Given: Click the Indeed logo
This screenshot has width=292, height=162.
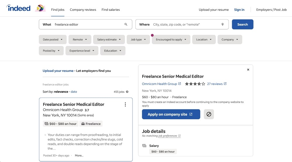Looking at the screenshot, I should tap(18, 8).
